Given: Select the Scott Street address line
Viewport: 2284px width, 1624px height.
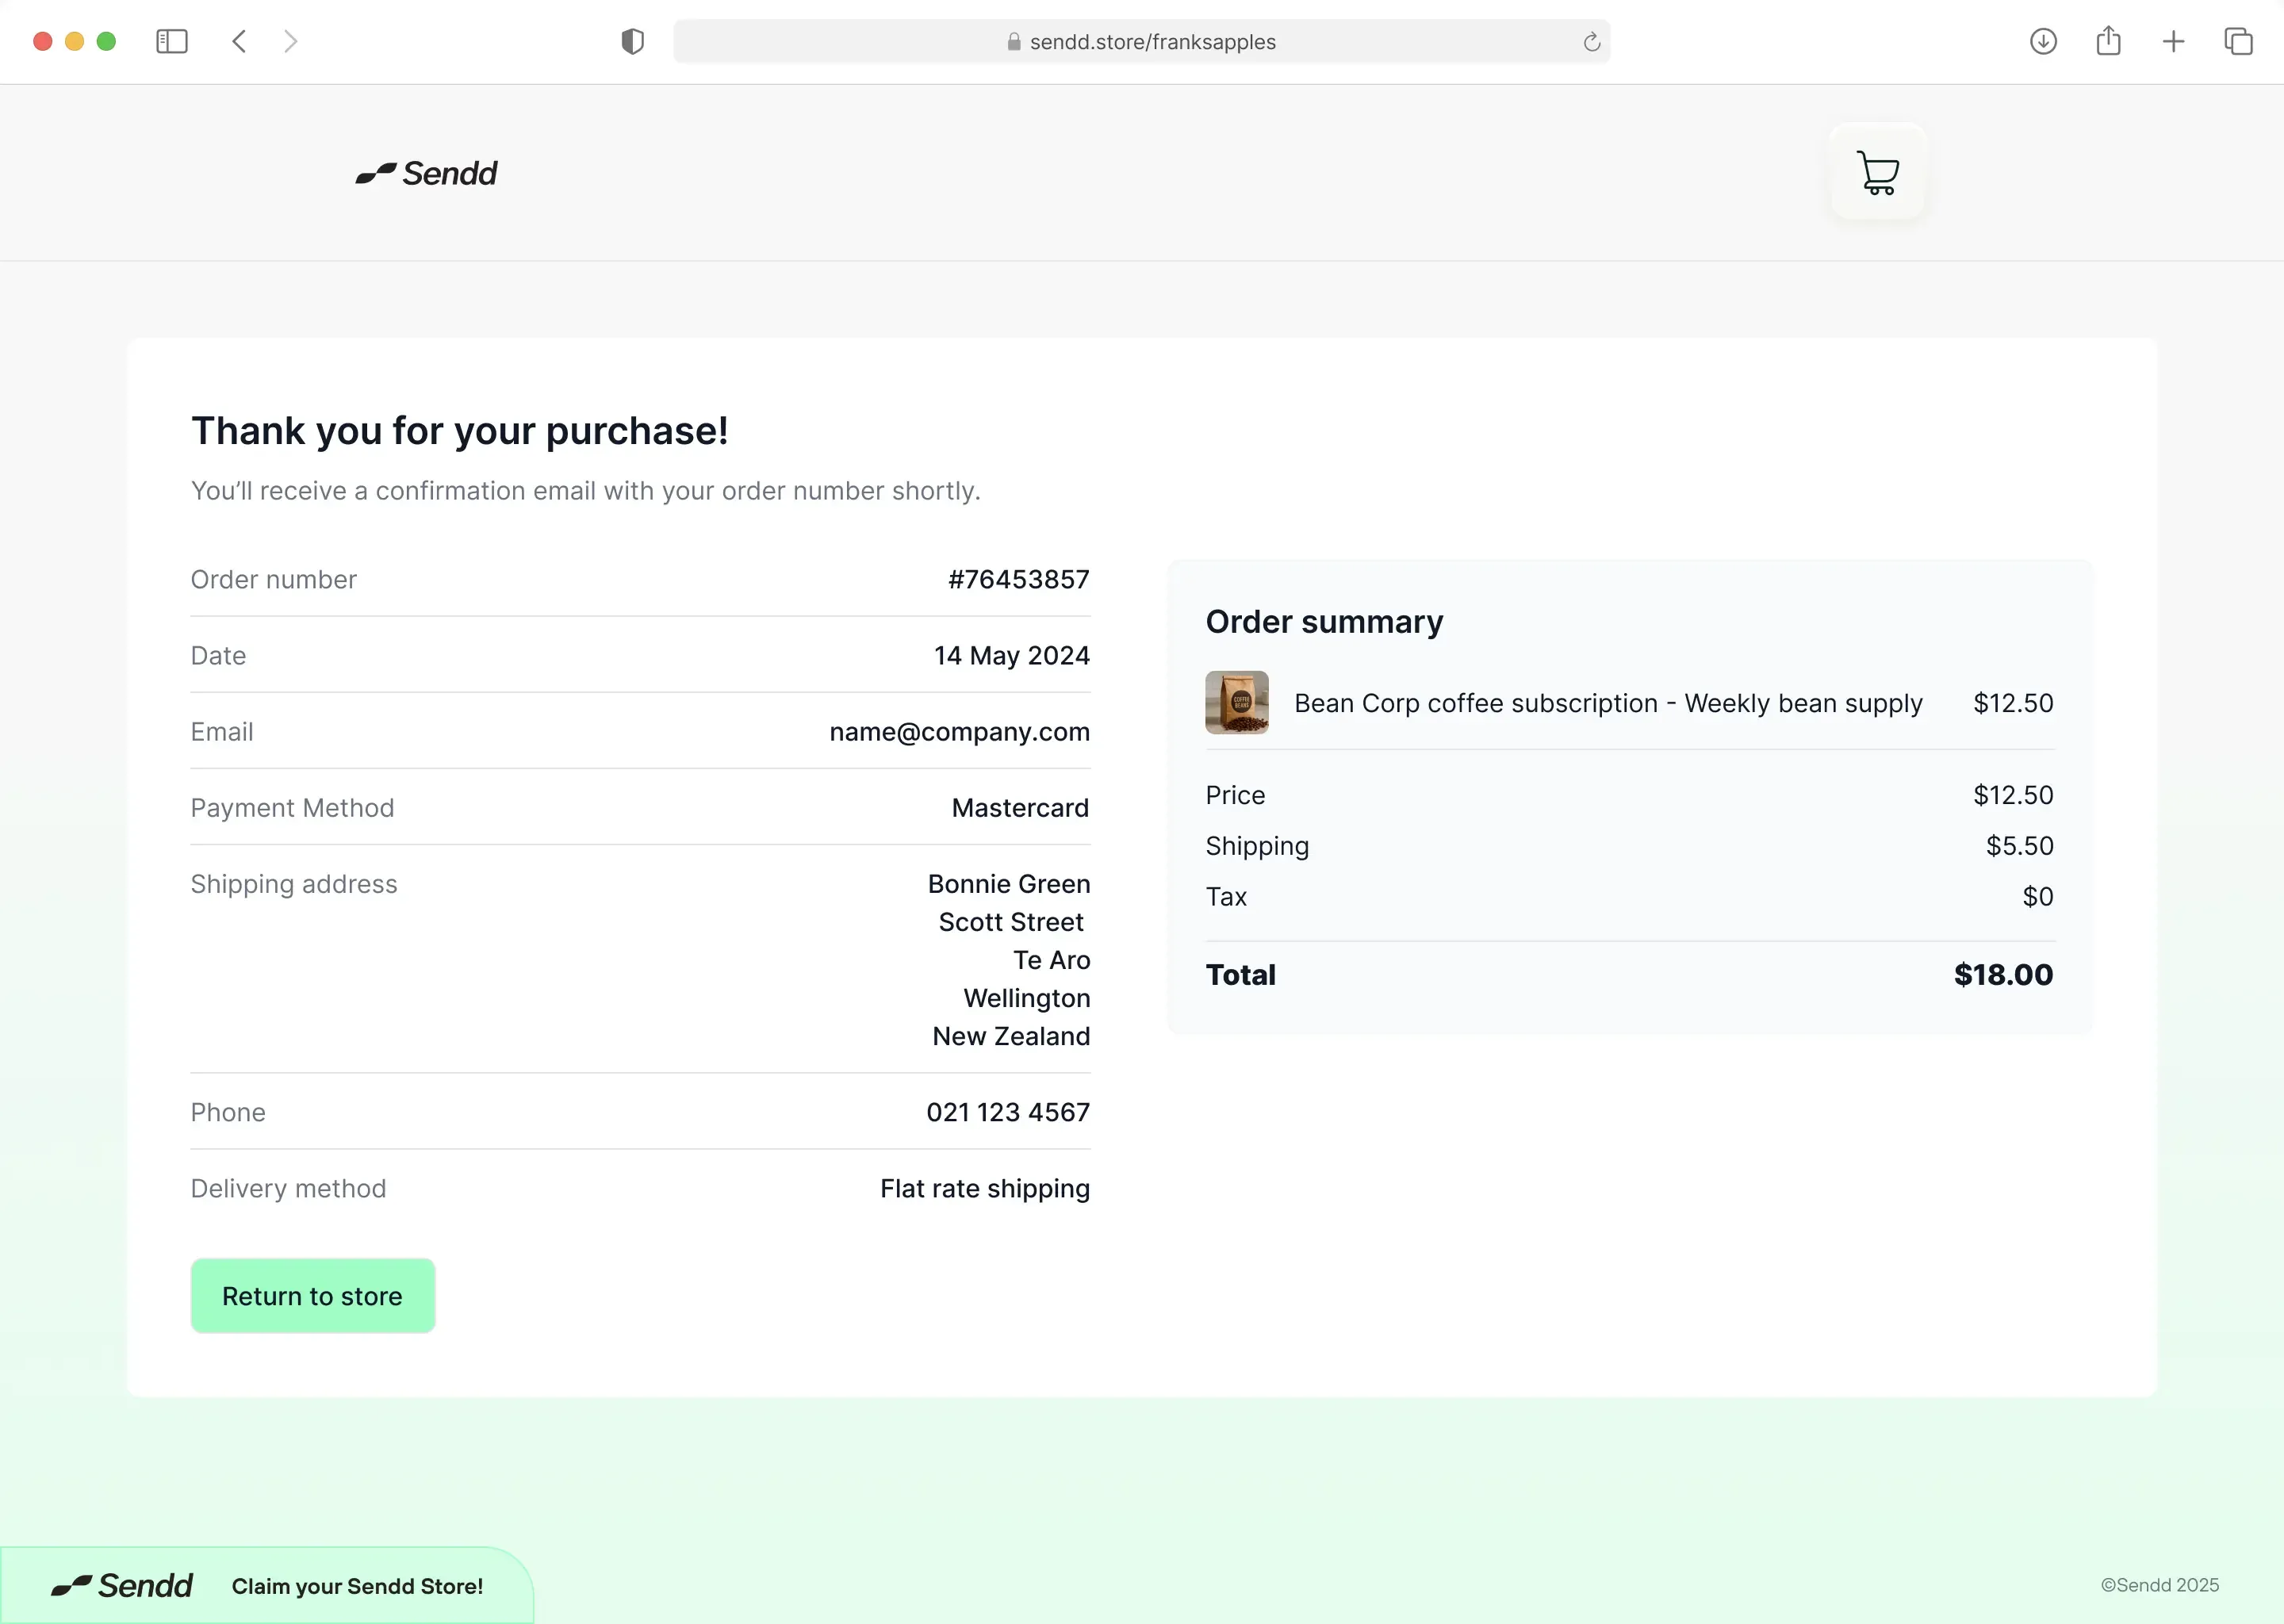Looking at the screenshot, I should [x=1011, y=922].
